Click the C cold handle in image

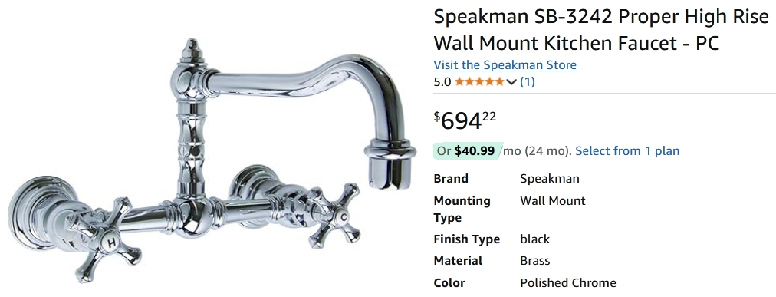(337, 216)
